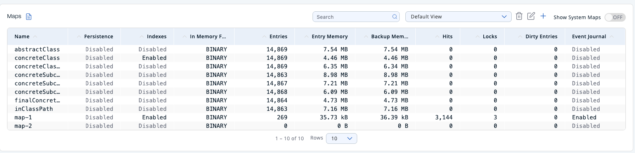Focus the Search input field
635x153 pixels.
pos(353,17)
